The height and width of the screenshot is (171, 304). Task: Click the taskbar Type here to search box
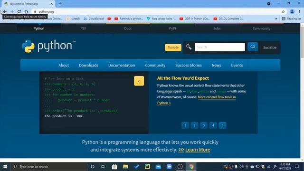tap(49, 167)
